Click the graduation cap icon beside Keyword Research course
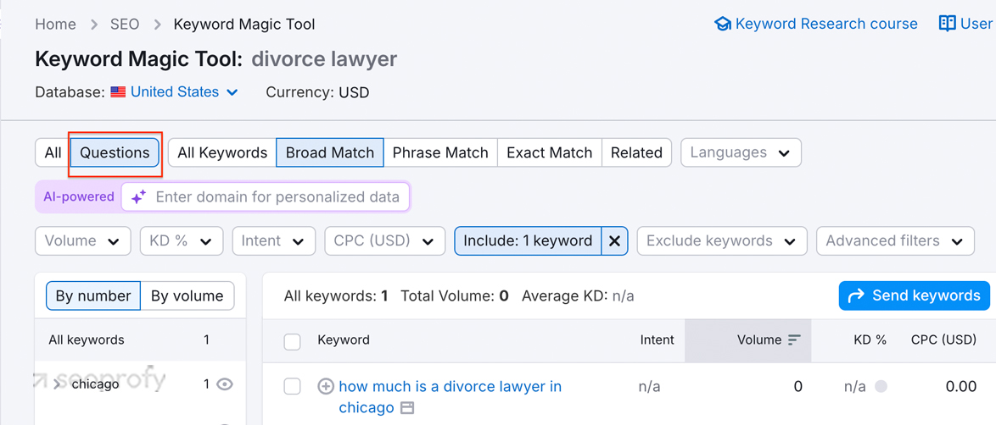 click(x=723, y=24)
